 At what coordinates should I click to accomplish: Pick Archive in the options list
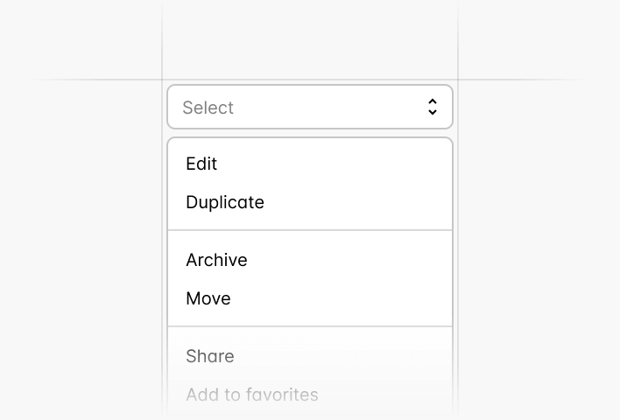pyautogui.click(x=217, y=260)
